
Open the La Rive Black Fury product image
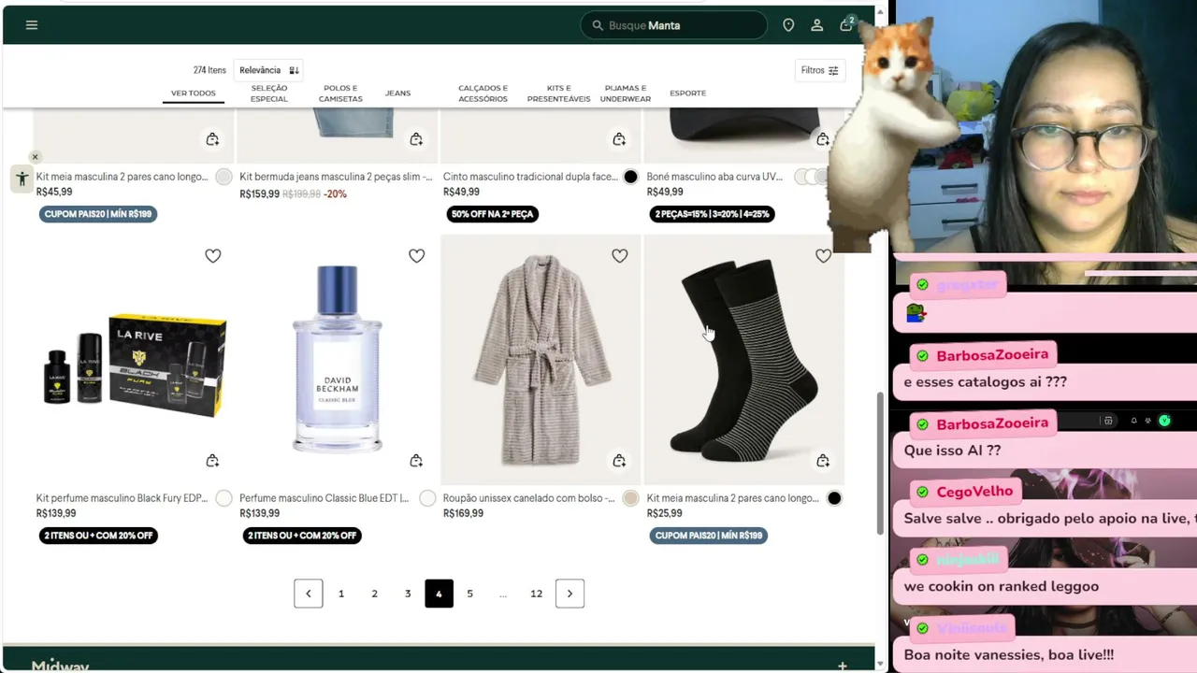(x=134, y=360)
